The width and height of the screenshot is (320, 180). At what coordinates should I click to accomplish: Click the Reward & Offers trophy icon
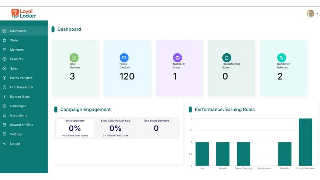[x=4, y=125]
